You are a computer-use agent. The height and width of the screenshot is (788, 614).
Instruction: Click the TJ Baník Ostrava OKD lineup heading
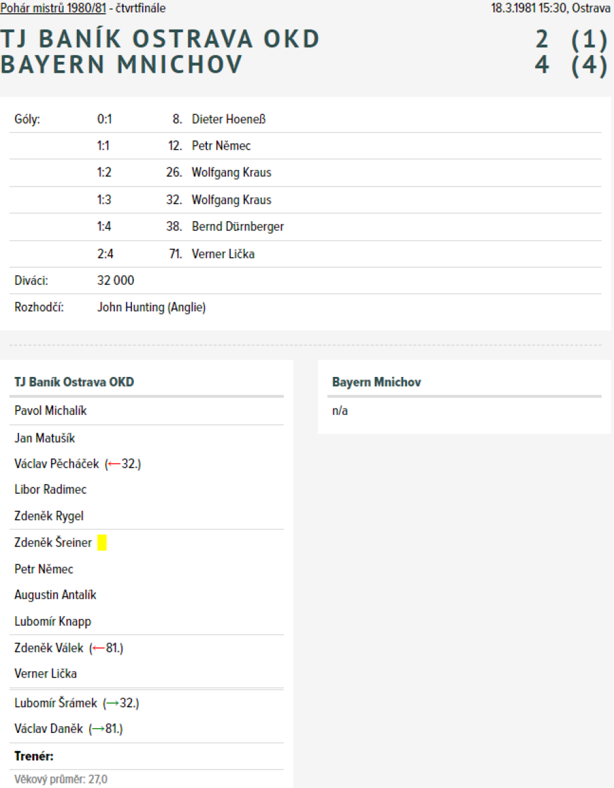pyautogui.click(x=74, y=382)
